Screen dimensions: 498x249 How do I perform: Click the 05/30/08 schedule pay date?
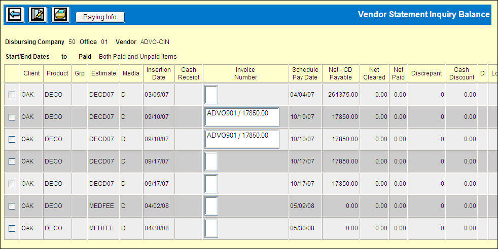point(302,228)
